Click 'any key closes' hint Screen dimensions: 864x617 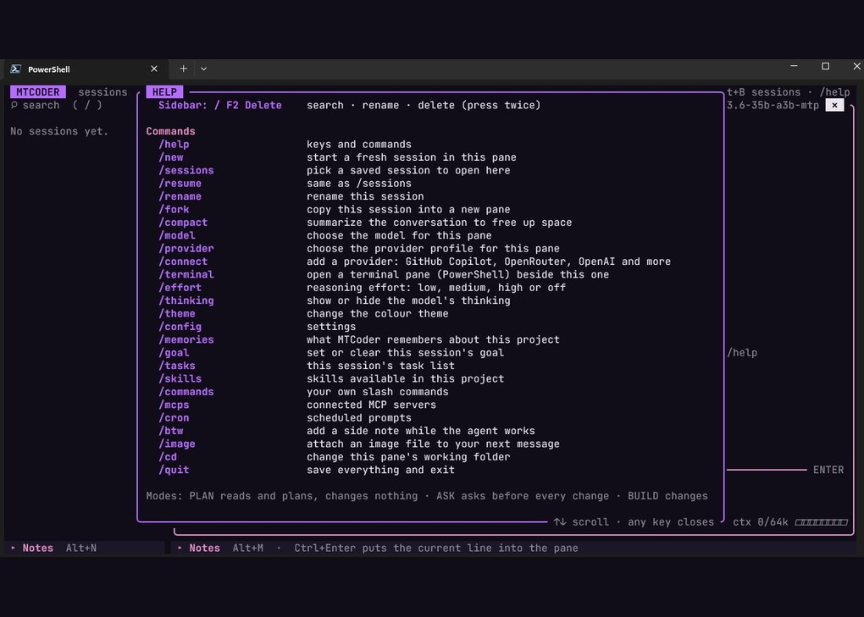671,522
